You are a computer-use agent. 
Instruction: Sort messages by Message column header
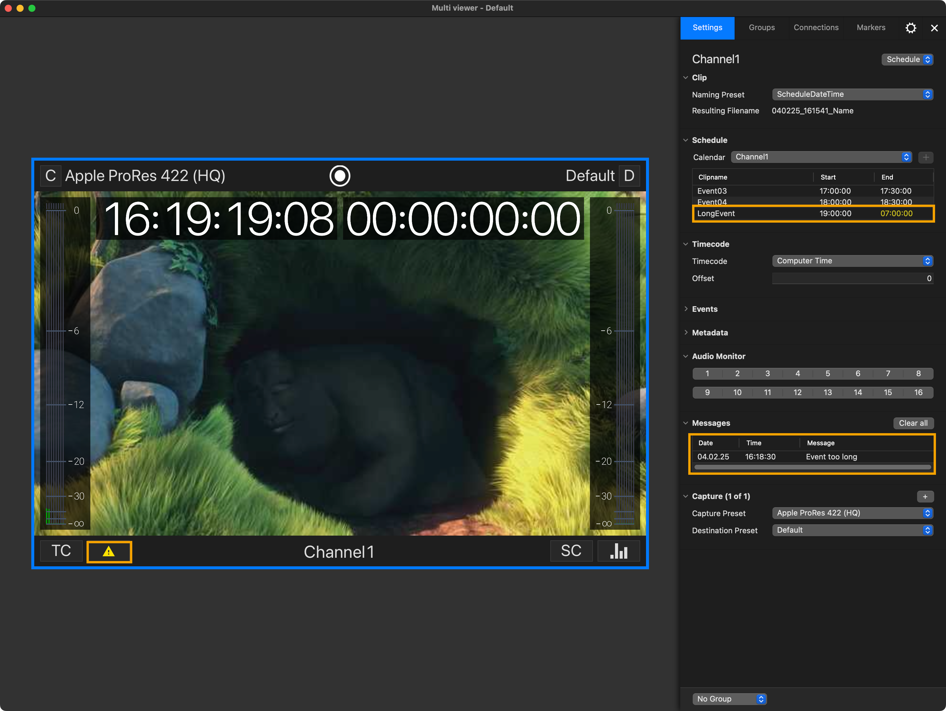tap(867, 443)
